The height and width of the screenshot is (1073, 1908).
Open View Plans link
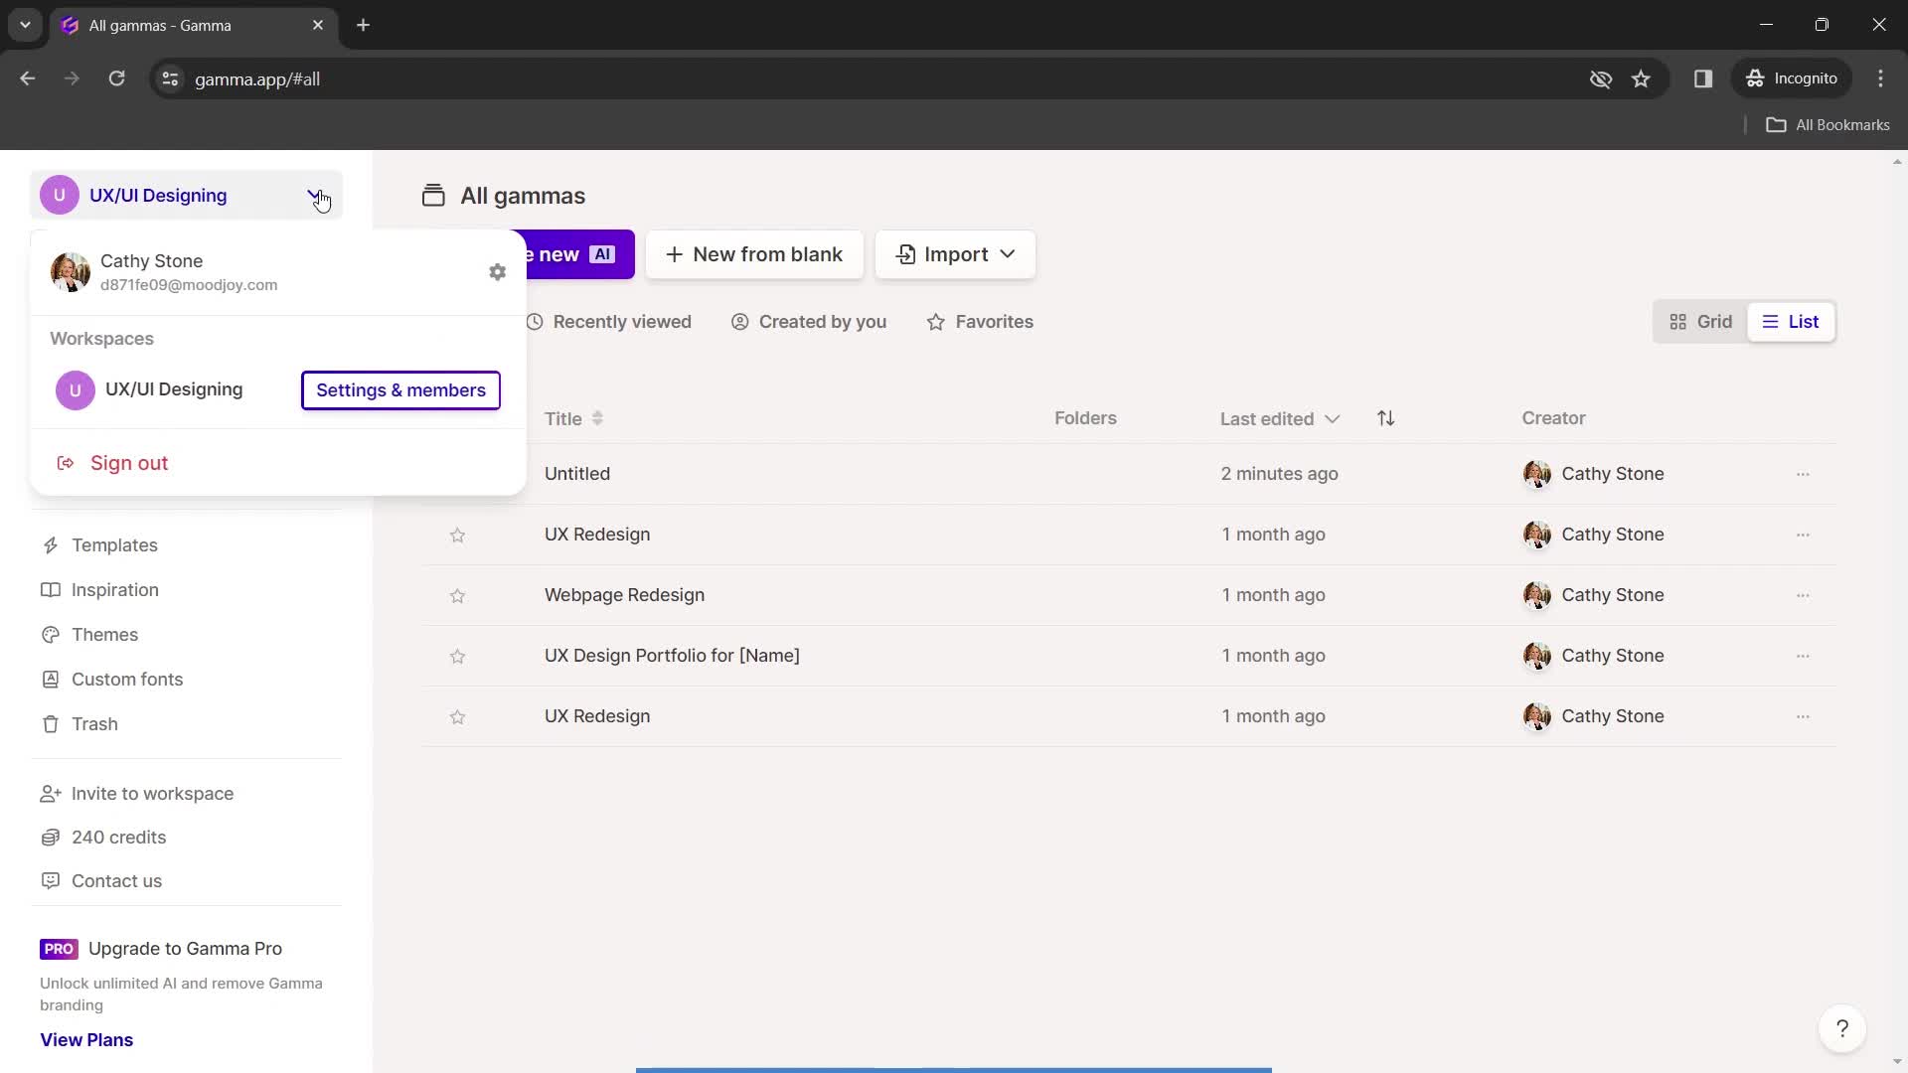pyautogui.click(x=86, y=1040)
